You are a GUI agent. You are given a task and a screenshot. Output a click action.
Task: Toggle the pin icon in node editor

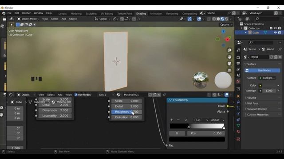tap(164, 95)
